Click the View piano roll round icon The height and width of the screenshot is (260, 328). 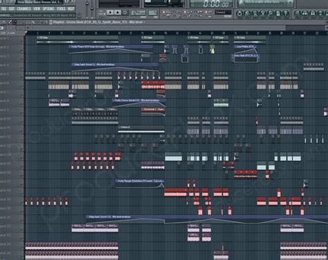tap(313, 13)
